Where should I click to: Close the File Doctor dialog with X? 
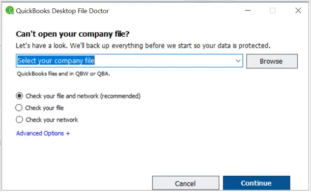(298, 10)
